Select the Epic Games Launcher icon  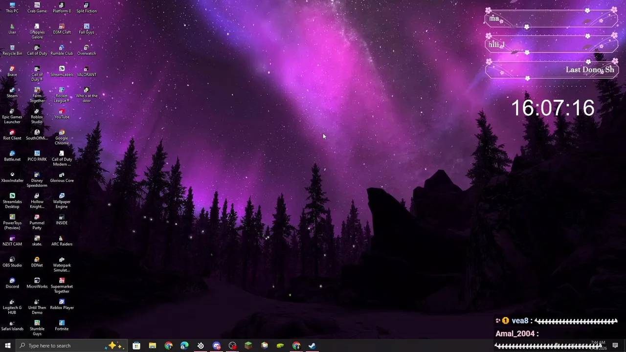coord(12,116)
